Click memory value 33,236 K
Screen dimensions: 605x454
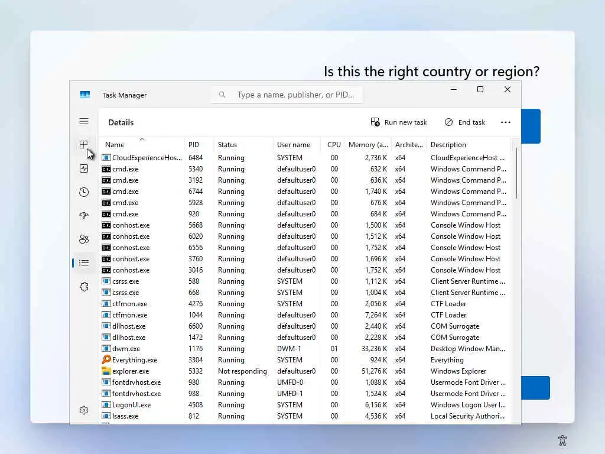point(374,349)
